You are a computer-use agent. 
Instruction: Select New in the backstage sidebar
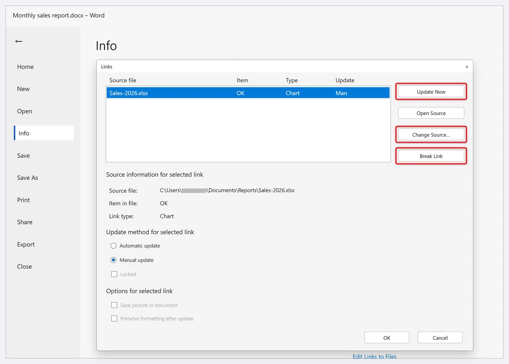click(23, 89)
